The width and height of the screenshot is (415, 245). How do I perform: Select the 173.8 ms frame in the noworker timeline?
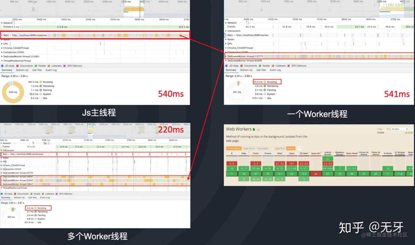(62, 27)
